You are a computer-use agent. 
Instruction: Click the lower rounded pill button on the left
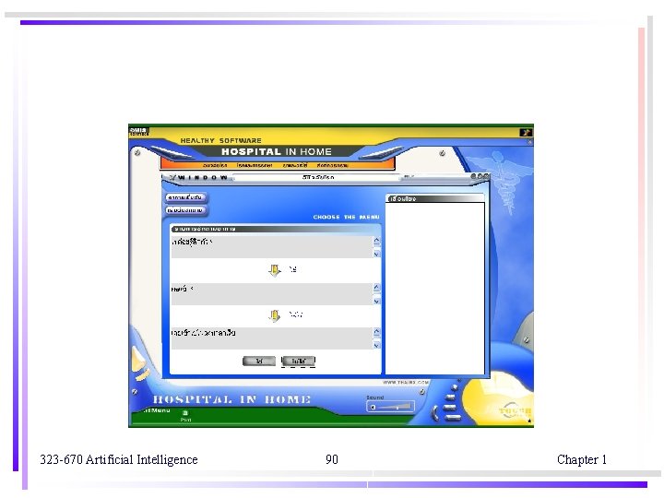tap(186, 210)
